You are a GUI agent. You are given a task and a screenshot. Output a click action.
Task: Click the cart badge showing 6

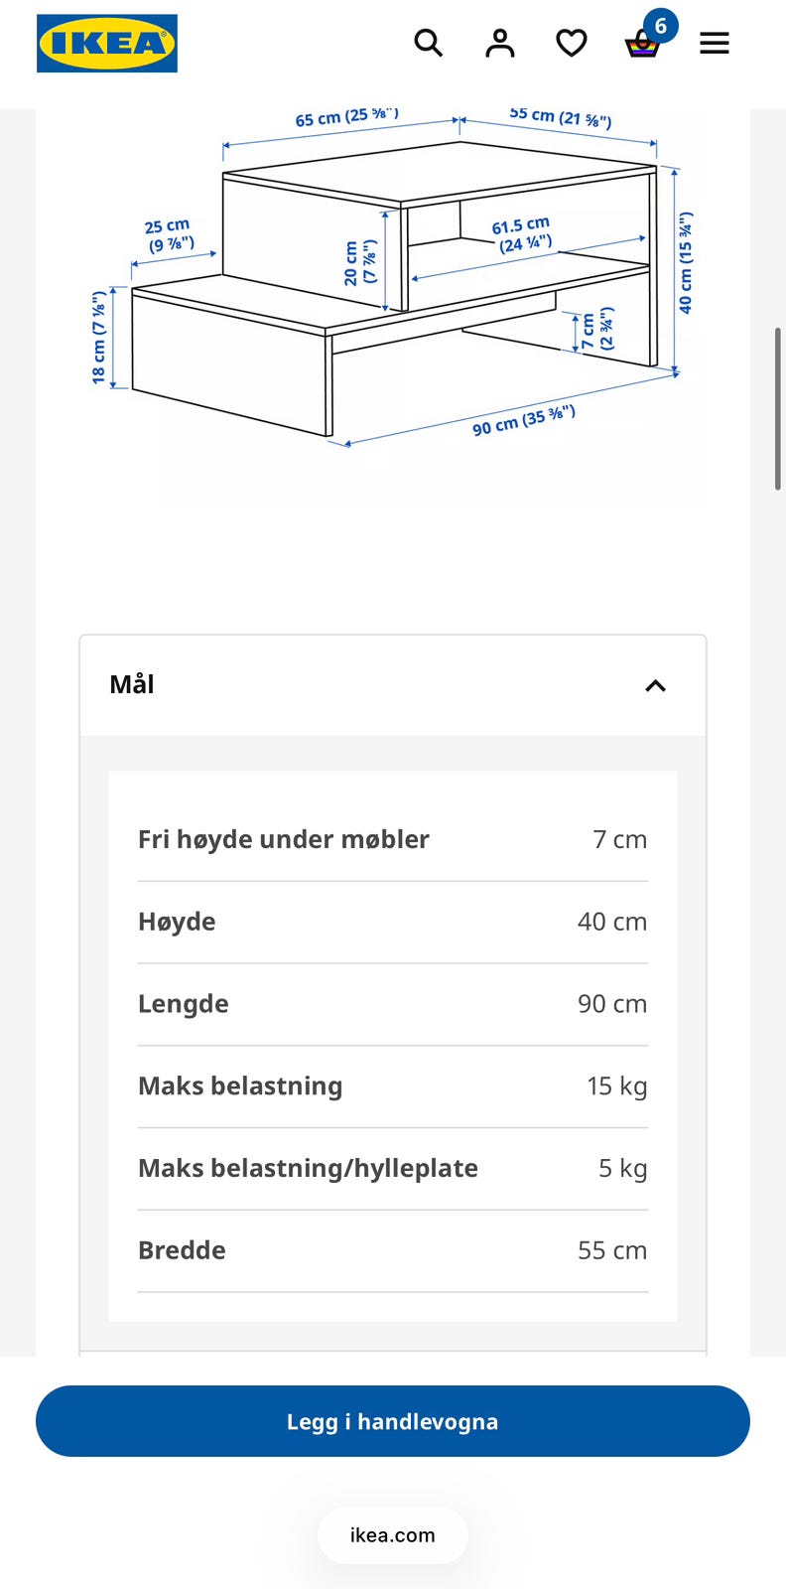point(661,26)
